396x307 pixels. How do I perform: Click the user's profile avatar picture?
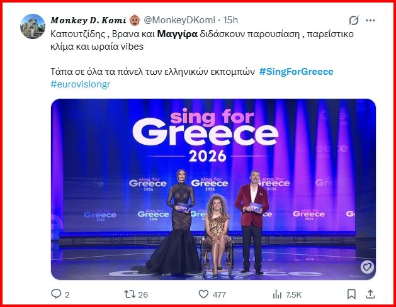click(x=32, y=26)
